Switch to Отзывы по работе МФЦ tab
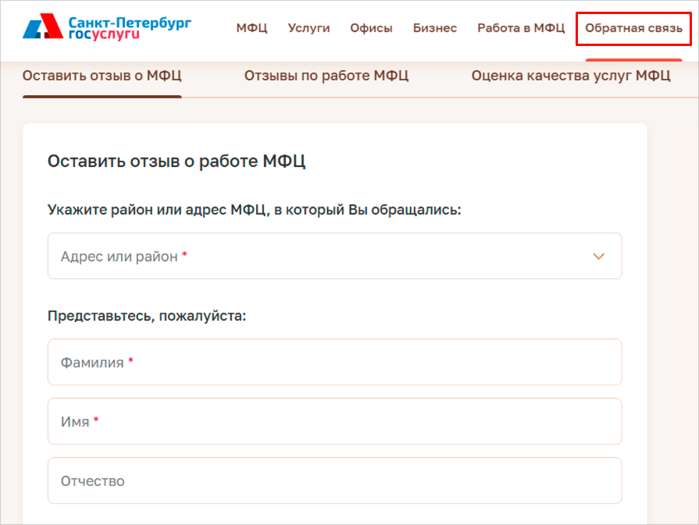This screenshot has width=699, height=525. 326,76
